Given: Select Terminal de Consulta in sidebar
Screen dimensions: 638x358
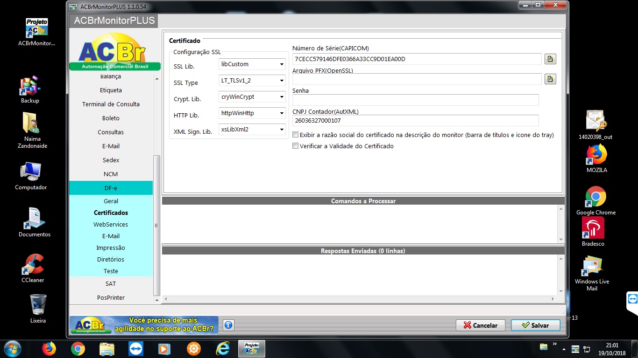Looking at the screenshot, I should (111, 104).
